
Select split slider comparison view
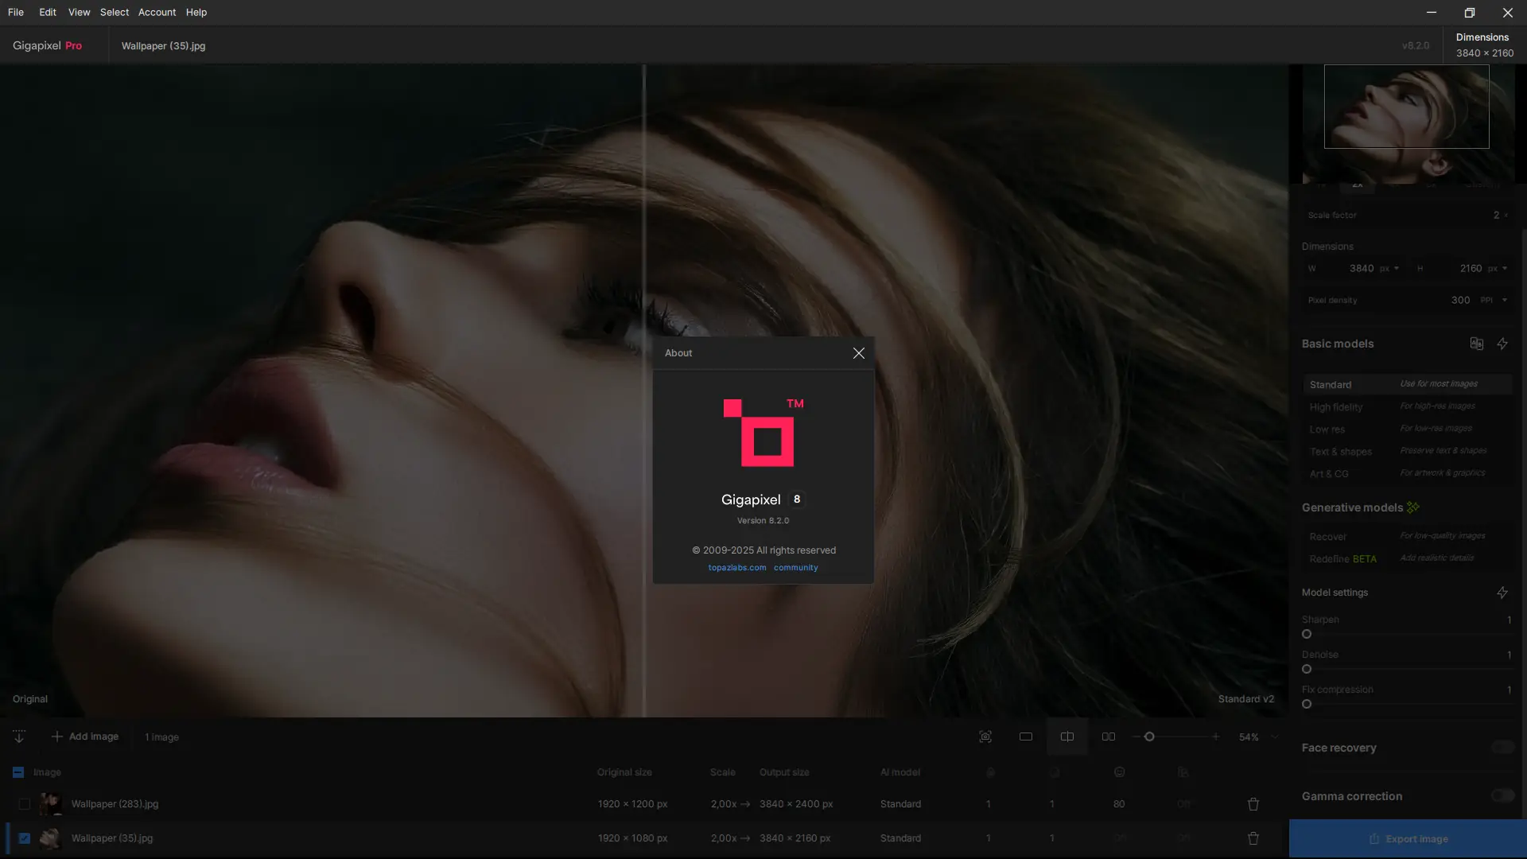pos(1067,737)
